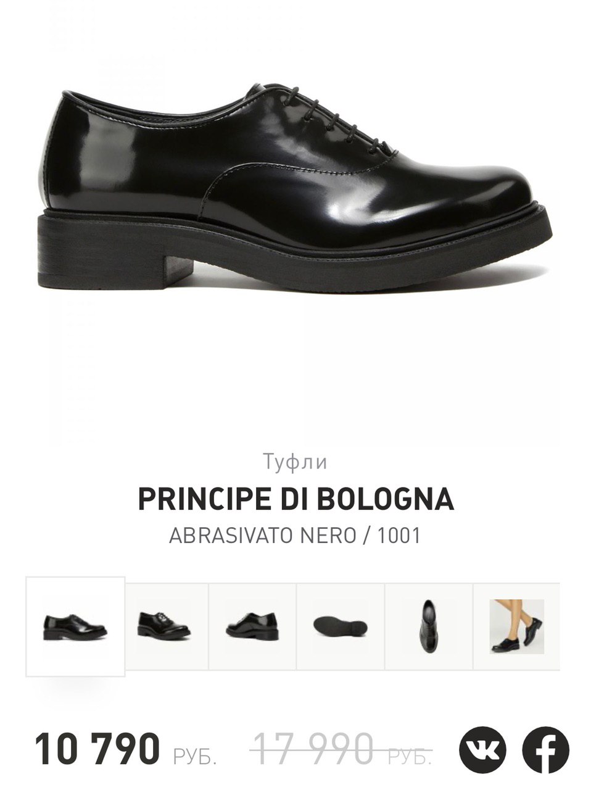
Task: Select the top-down shoe thumbnail
Action: (429, 626)
